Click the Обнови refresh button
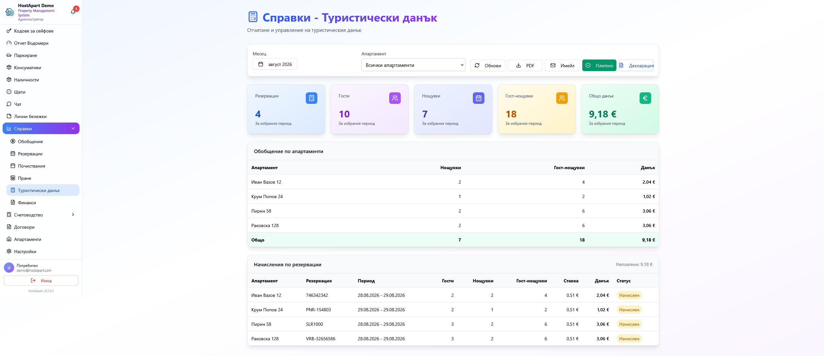This screenshot has height=356, width=824. click(488, 65)
